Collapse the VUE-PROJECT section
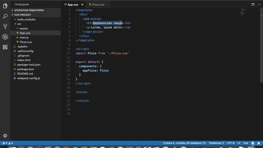The width and height of the screenshot is (263, 148). click(x=36, y=15)
